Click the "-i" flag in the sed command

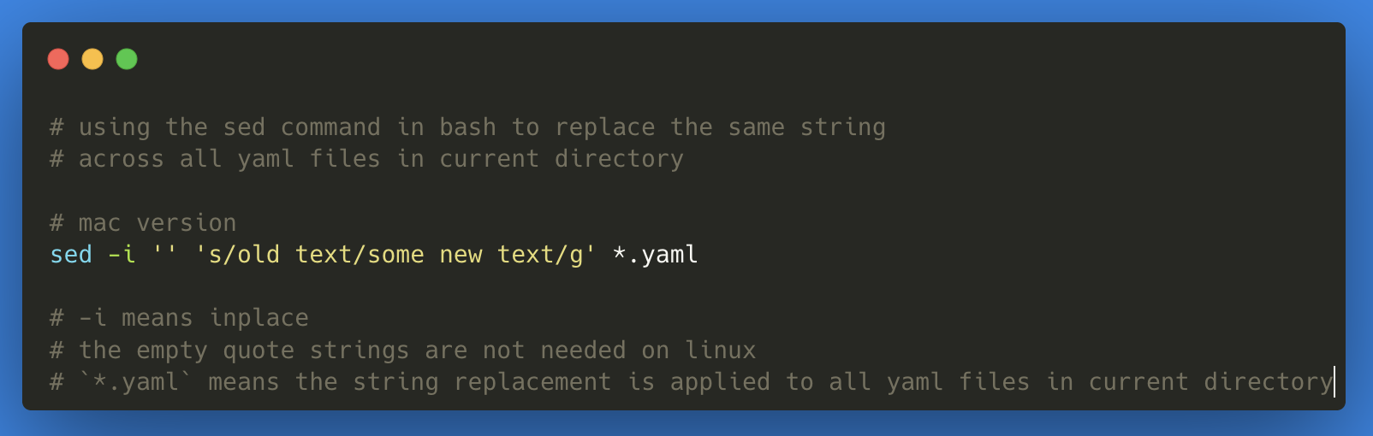(122, 255)
